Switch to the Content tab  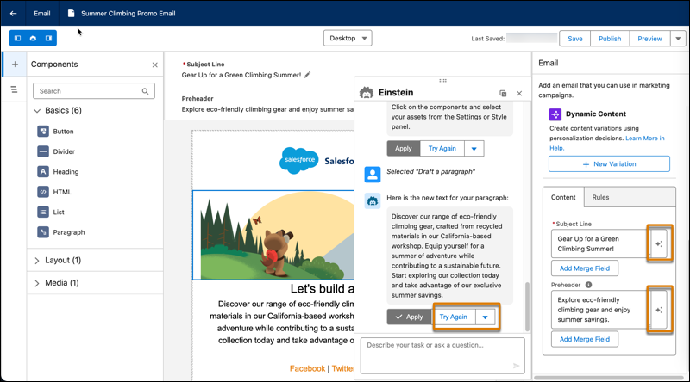click(563, 197)
